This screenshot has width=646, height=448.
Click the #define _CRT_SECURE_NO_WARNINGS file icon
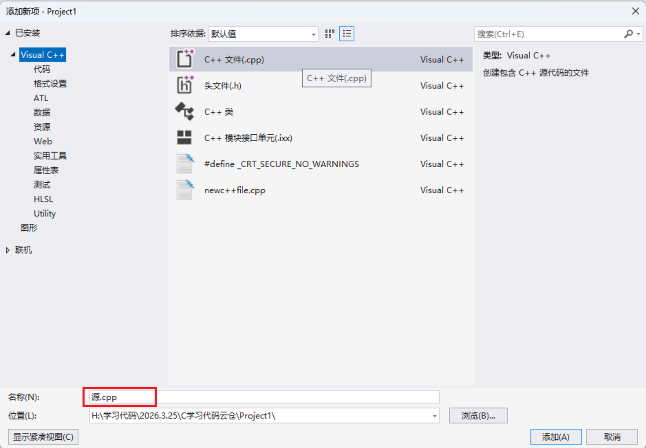(x=185, y=164)
